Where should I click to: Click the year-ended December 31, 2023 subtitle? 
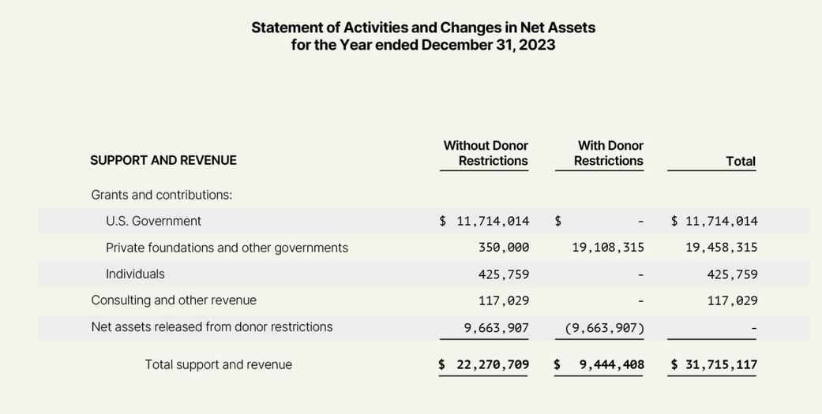click(x=423, y=45)
